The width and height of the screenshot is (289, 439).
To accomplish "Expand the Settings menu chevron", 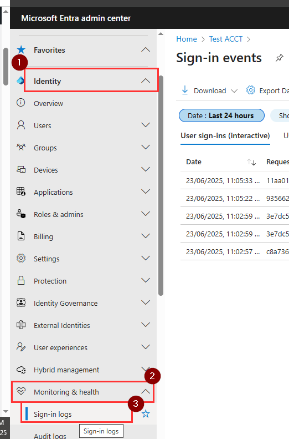I will point(146,258).
